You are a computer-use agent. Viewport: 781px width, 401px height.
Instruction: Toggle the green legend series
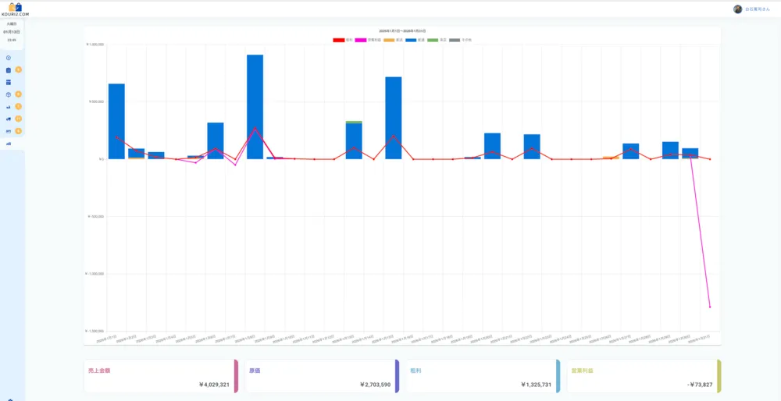pos(437,39)
